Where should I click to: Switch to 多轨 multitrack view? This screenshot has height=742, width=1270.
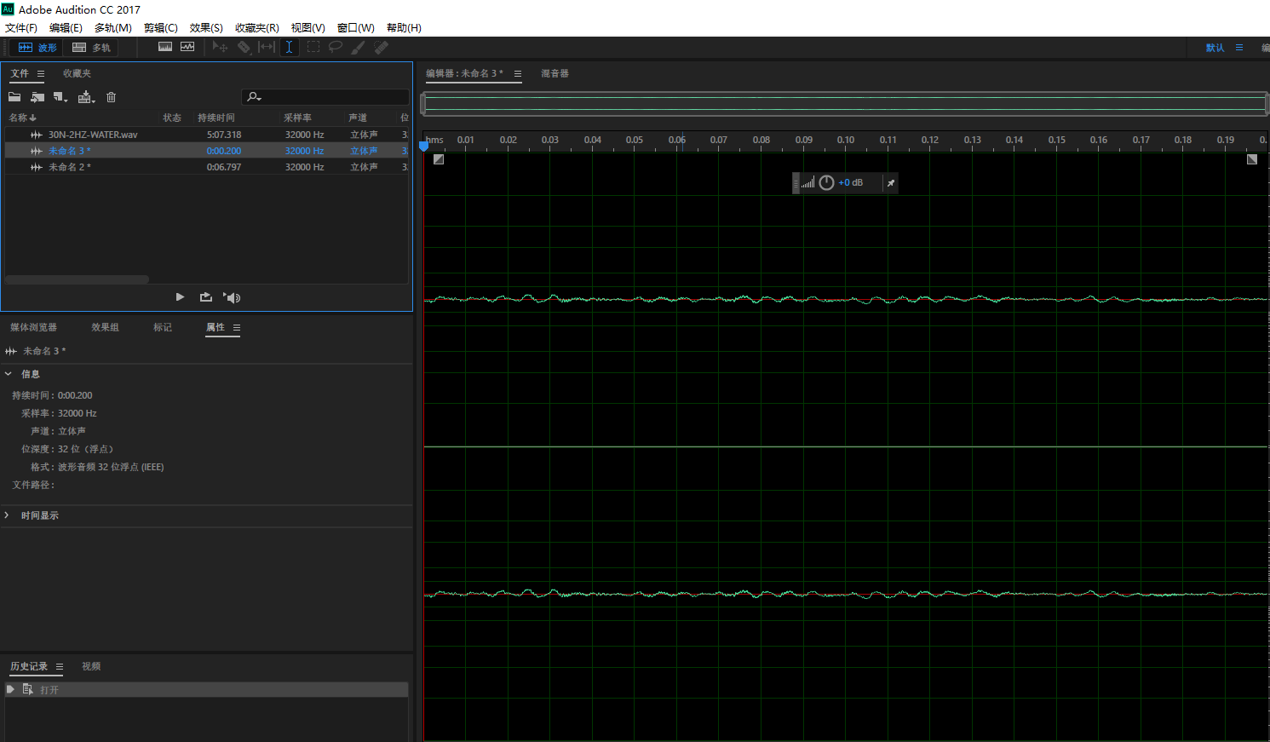92,48
